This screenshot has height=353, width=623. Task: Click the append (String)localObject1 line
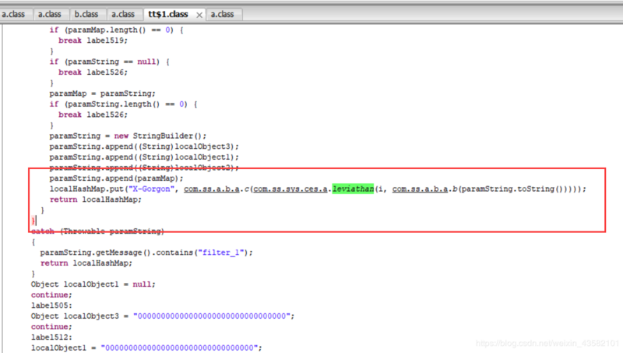(x=144, y=157)
